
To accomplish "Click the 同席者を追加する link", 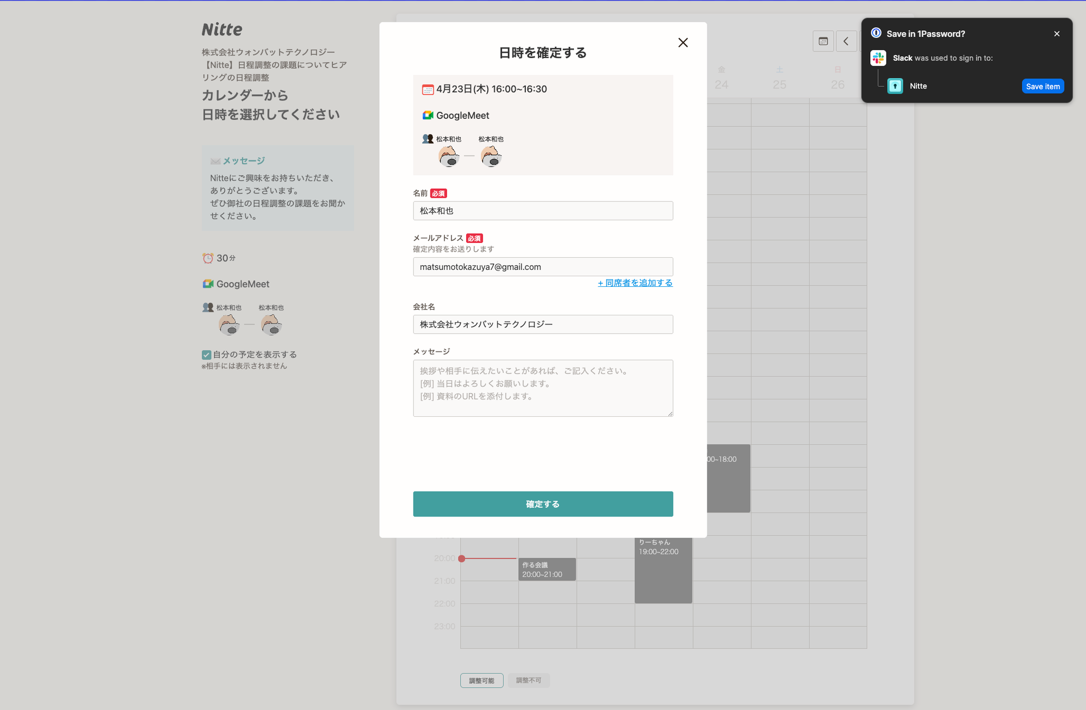I will pyautogui.click(x=635, y=283).
